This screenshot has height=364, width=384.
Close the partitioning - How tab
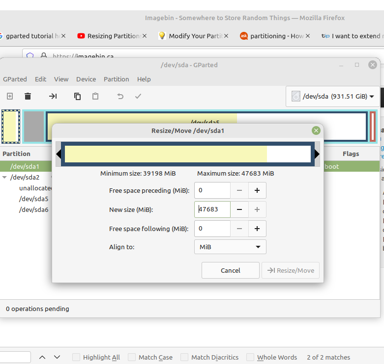pyautogui.click(x=308, y=36)
